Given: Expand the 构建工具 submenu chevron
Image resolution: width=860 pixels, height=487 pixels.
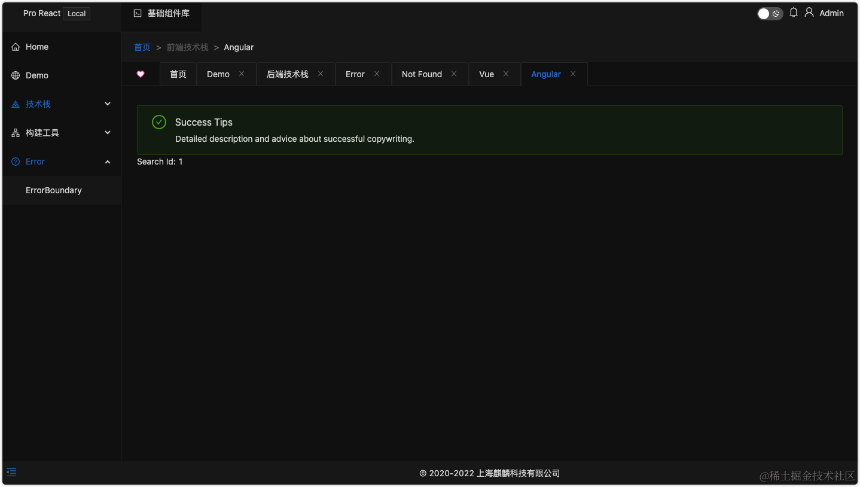Looking at the screenshot, I should [108, 133].
